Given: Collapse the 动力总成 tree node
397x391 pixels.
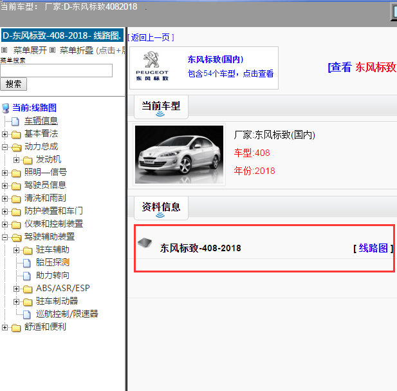Looking at the screenshot, I should coord(5,148).
